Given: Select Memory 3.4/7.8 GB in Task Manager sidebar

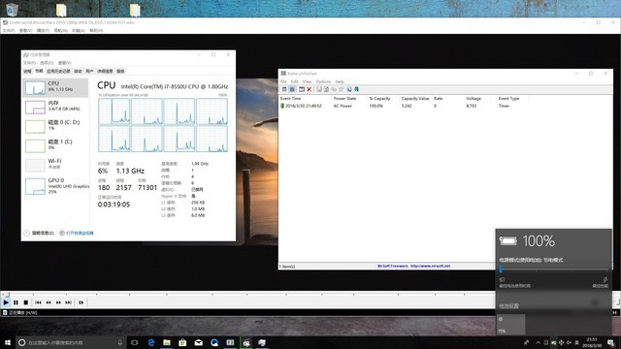Looking at the screenshot, I should tap(55, 107).
